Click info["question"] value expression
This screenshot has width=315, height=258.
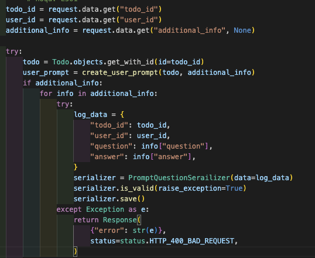point(175,146)
